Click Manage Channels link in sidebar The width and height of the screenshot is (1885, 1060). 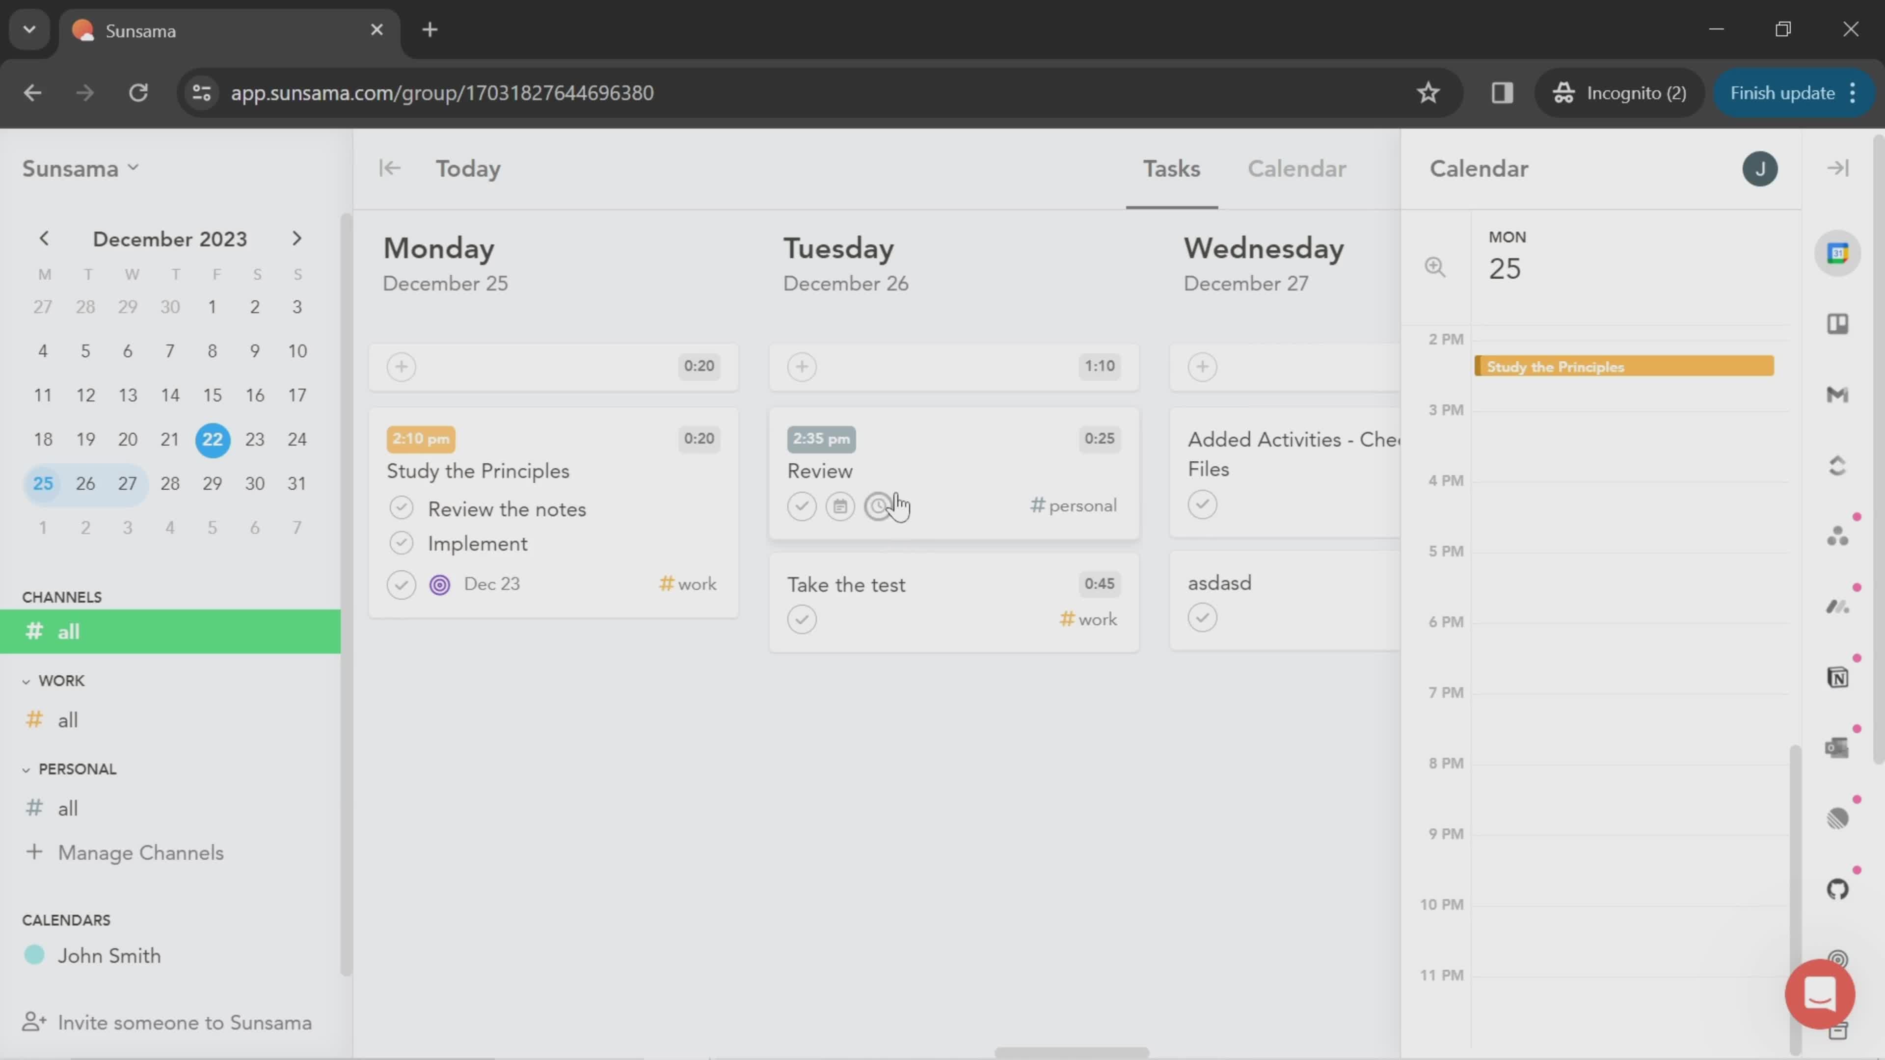141,851
